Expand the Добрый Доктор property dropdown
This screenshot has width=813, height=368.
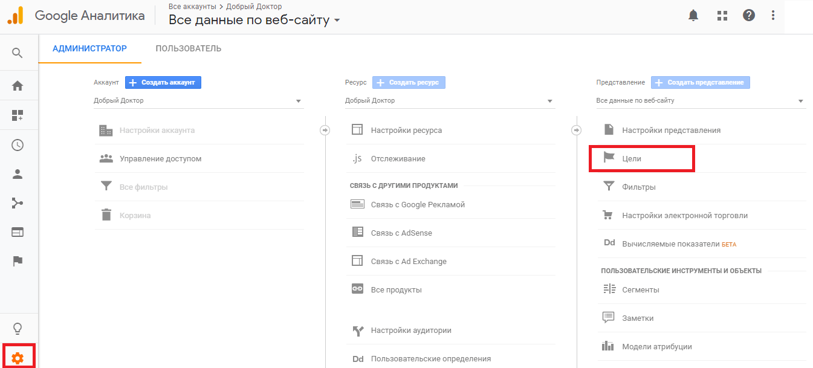pos(450,101)
